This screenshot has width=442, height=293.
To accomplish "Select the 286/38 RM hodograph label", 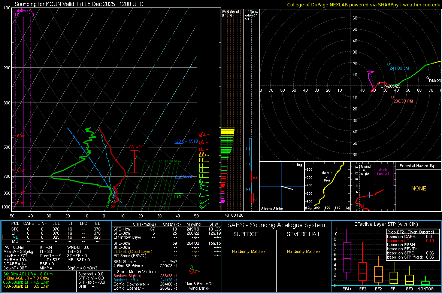I will tap(403, 101).
